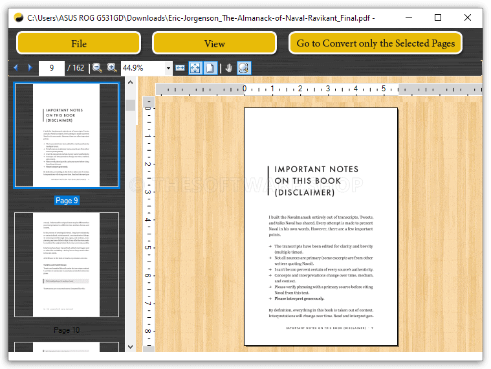Select the Page 9 thumbnail
Screen dimensions: 491x369
coord(67,135)
